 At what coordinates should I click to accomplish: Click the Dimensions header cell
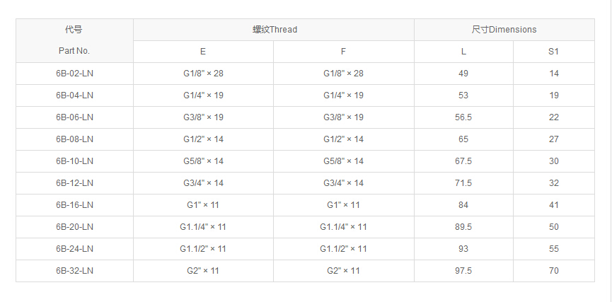click(504, 30)
